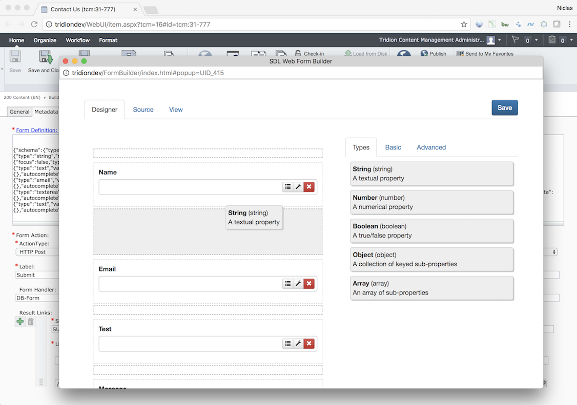Click site info icon in popup address bar
Viewport: 577px width, 405px height.
click(66, 73)
